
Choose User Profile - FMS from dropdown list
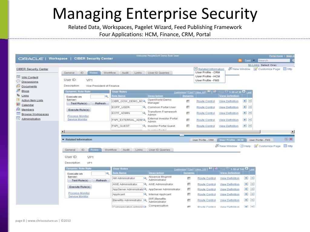pyautogui.click(x=207, y=80)
